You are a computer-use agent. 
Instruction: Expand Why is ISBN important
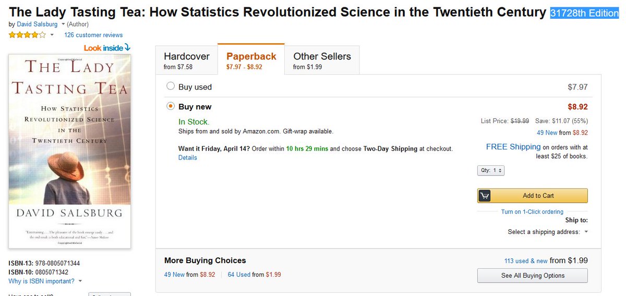[45, 281]
